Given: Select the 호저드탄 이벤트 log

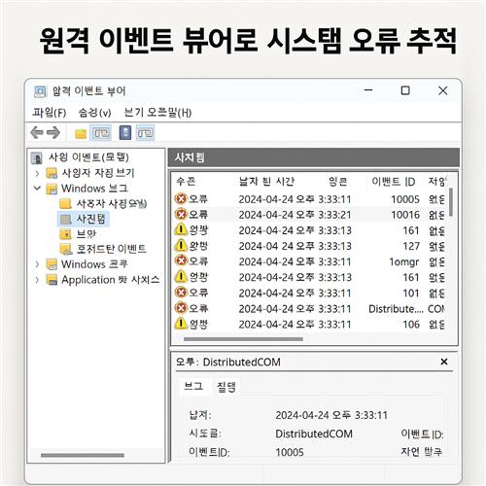Looking at the screenshot, I should pos(111,249).
